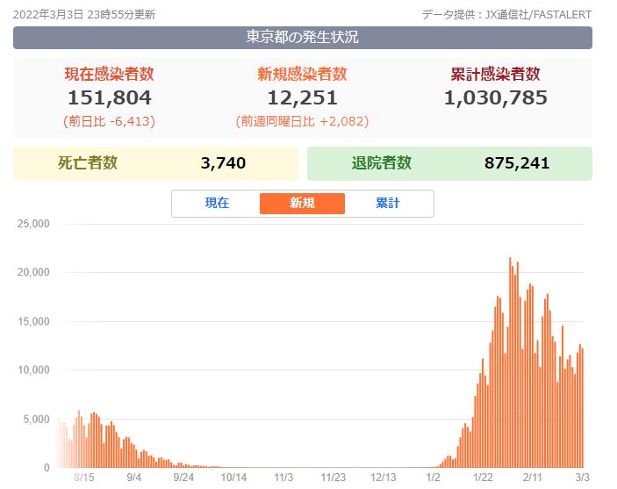Click the 2/11 x-axis date label
The image size is (617, 489).
tap(533, 478)
